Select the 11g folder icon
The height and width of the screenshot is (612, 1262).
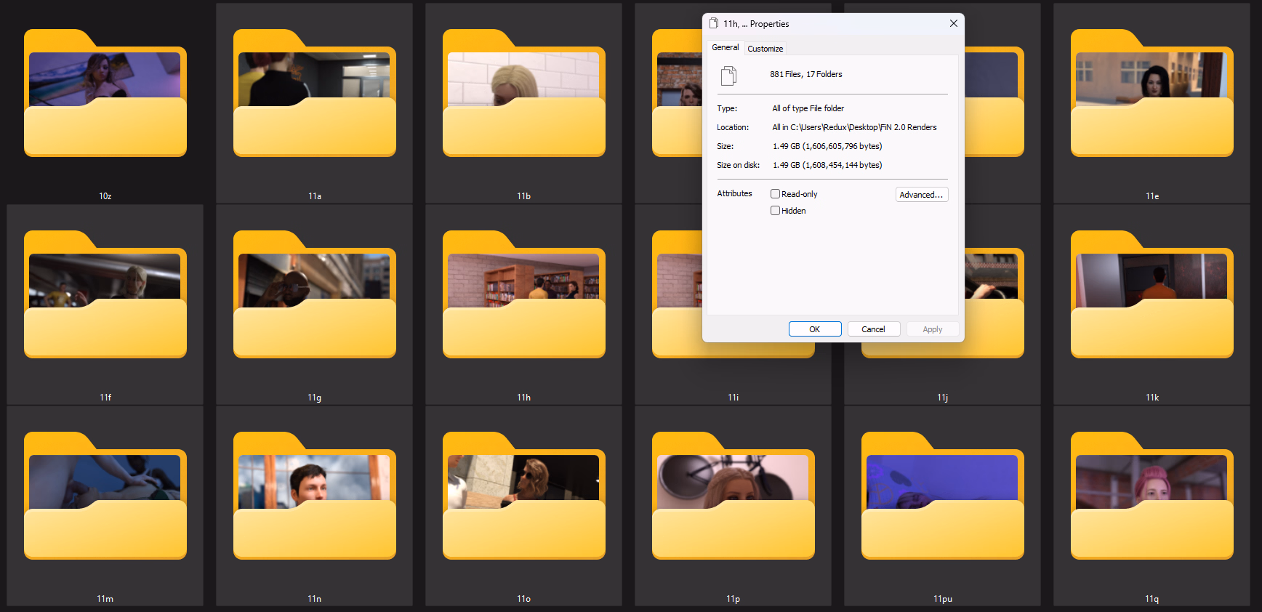[x=315, y=295]
